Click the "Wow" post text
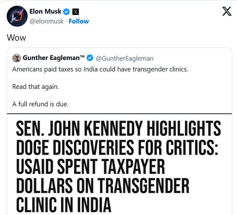This screenshot has width=237, height=215. 16,37
